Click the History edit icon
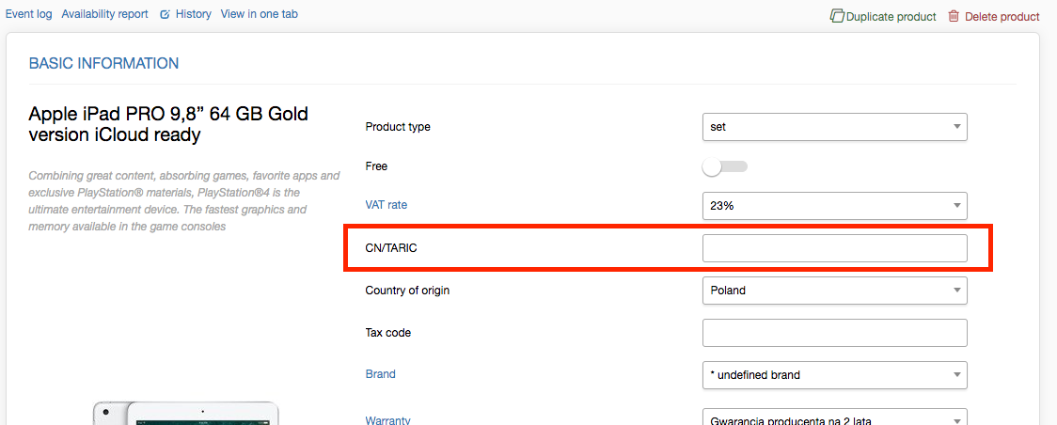Image resolution: width=1057 pixels, height=425 pixels. (165, 14)
